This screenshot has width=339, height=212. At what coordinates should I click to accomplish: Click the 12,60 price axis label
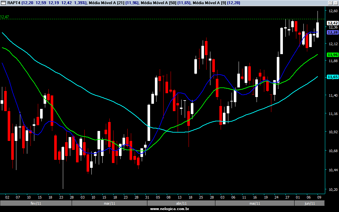(333, 11)
